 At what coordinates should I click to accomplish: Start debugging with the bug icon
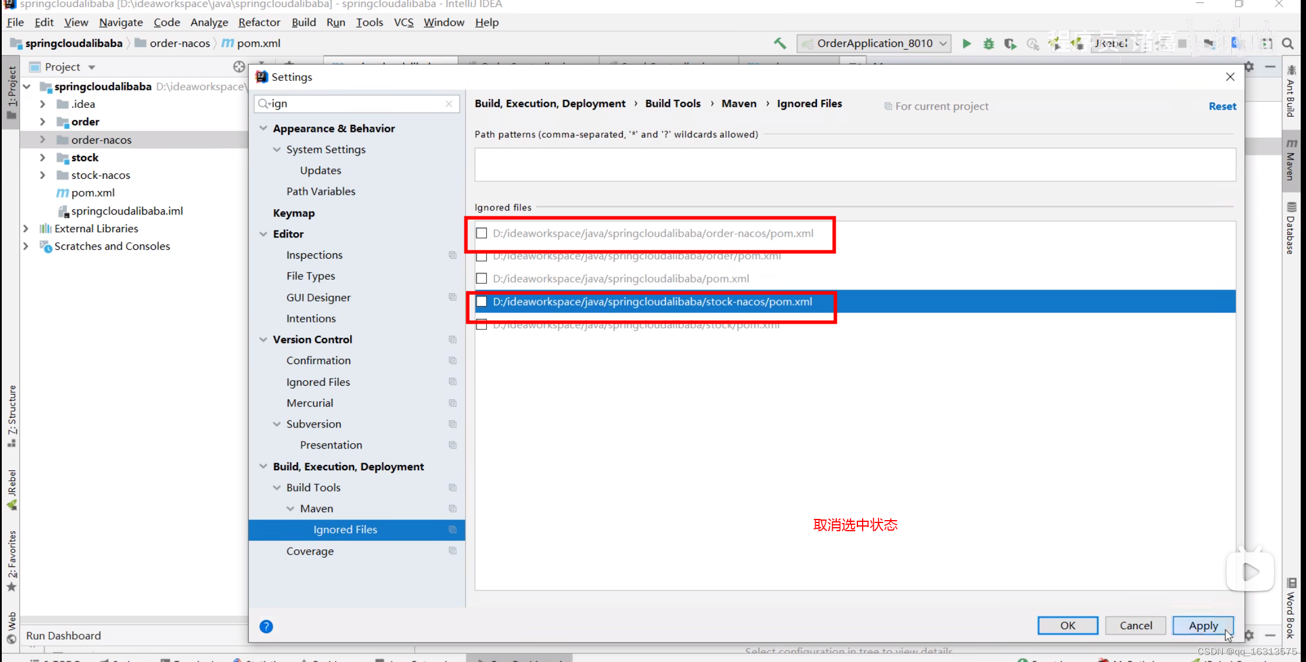989,43
